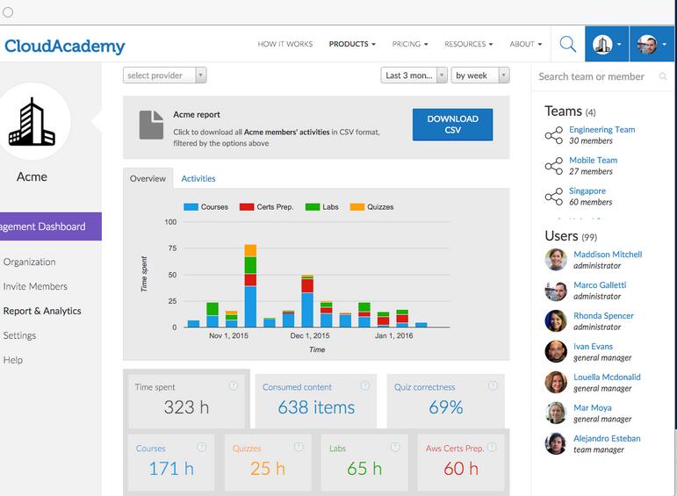Open Help in sidebar
The height and width of the screenshot is (496, 677).
click(13, 360)
